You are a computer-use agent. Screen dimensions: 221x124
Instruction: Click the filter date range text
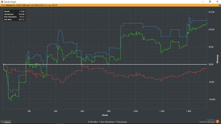point(25,5)
